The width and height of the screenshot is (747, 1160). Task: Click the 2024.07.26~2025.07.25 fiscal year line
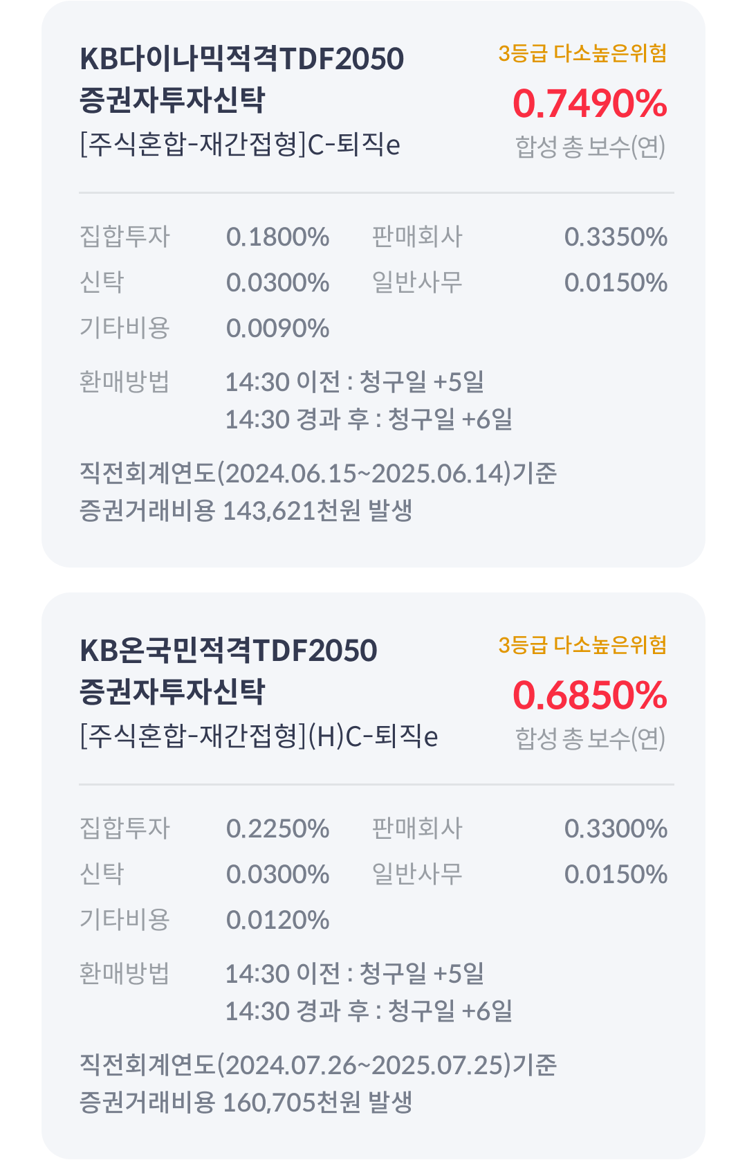(318, 1064)
